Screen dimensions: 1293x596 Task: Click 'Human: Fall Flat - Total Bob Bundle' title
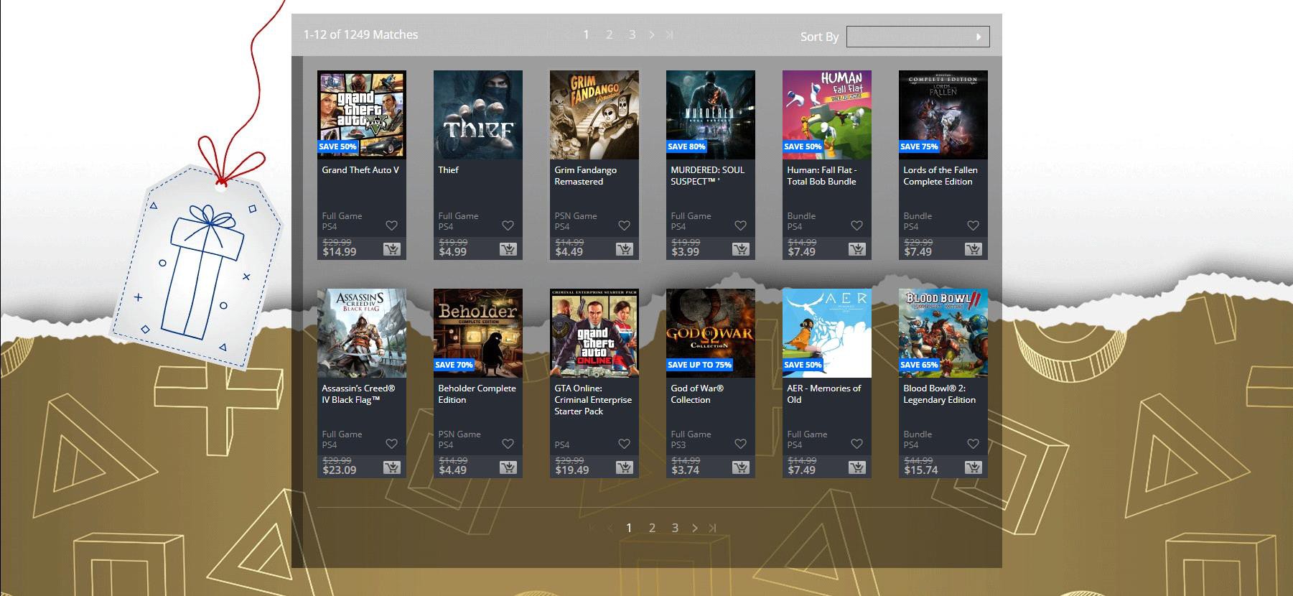click(x=821, y=176)
